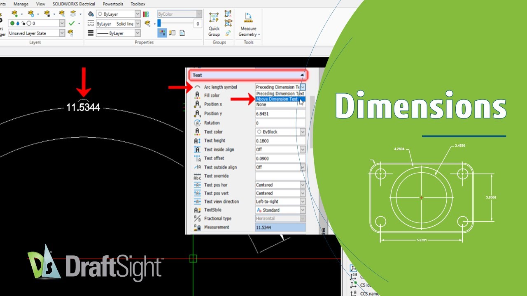Open the SOLIDWORKS Electrical tab
527x296 pixels.
pyautogui.click(x=74, y=4)
